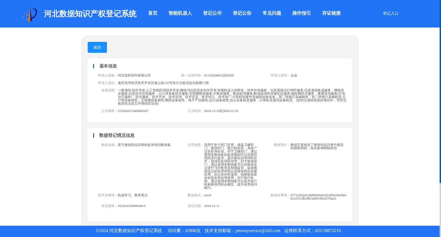Click the 返回 button
441x237 pixels.
(x=97, y=47)
